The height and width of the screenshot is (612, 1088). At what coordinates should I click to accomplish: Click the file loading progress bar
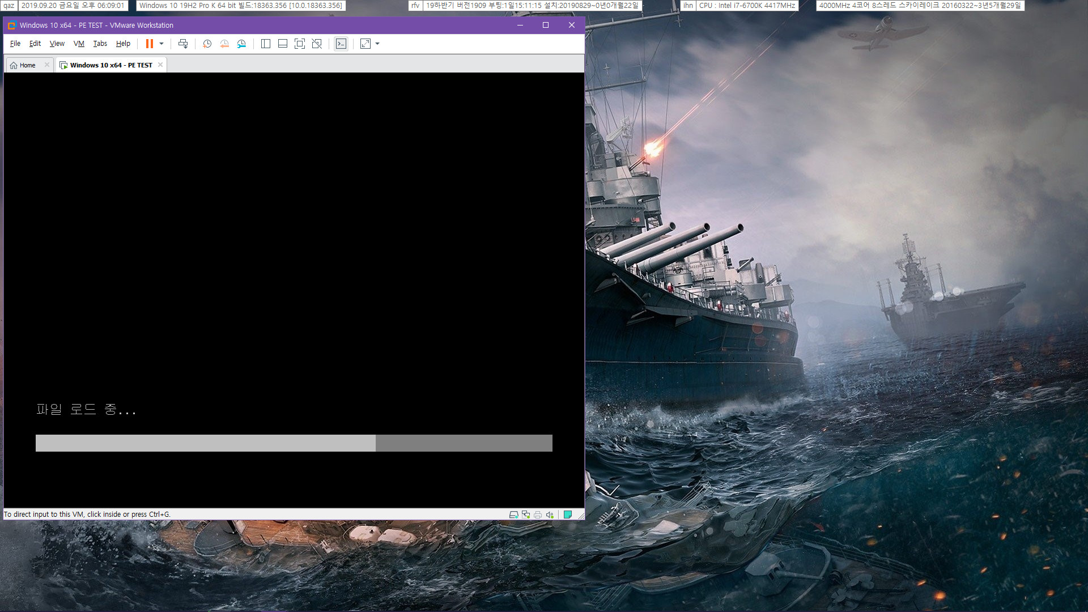tap(294, 443)
